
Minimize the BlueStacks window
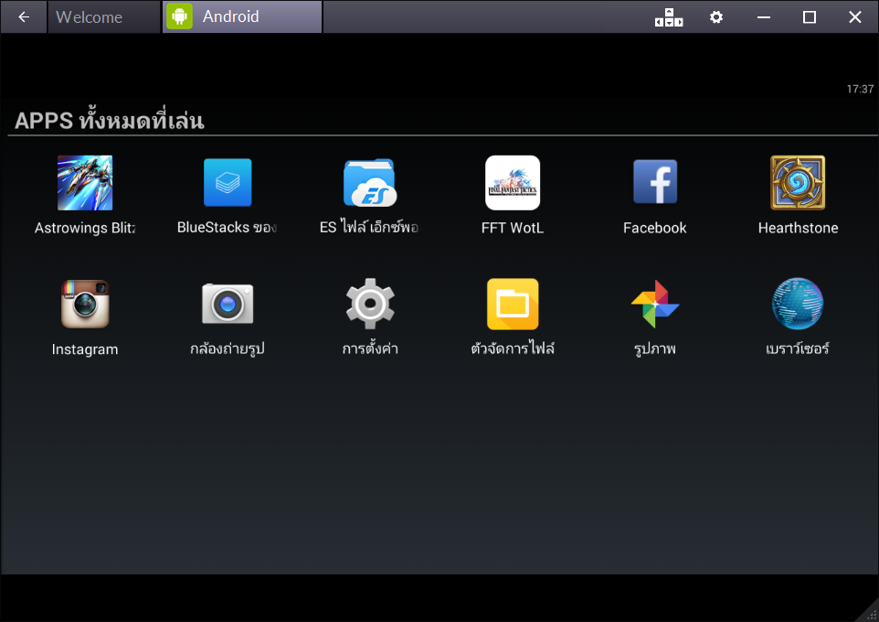click(x=764, y=17)
